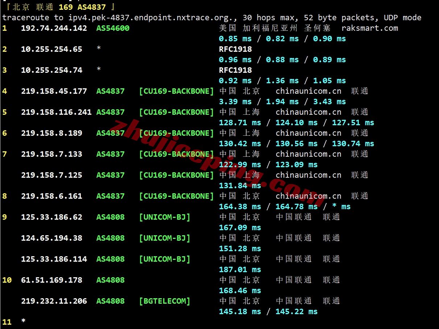
Task: Click the [UNICOM-BJ] tag beside 125.33.186.62
Action: tap(165, 217)
